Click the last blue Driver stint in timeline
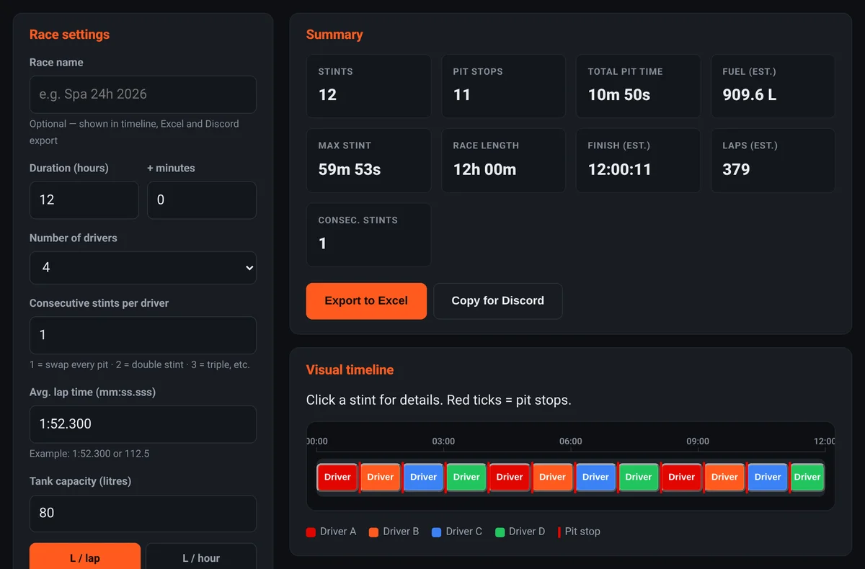Image resolution: width=865 pixels, height=569 pixels. coord(768,477)
